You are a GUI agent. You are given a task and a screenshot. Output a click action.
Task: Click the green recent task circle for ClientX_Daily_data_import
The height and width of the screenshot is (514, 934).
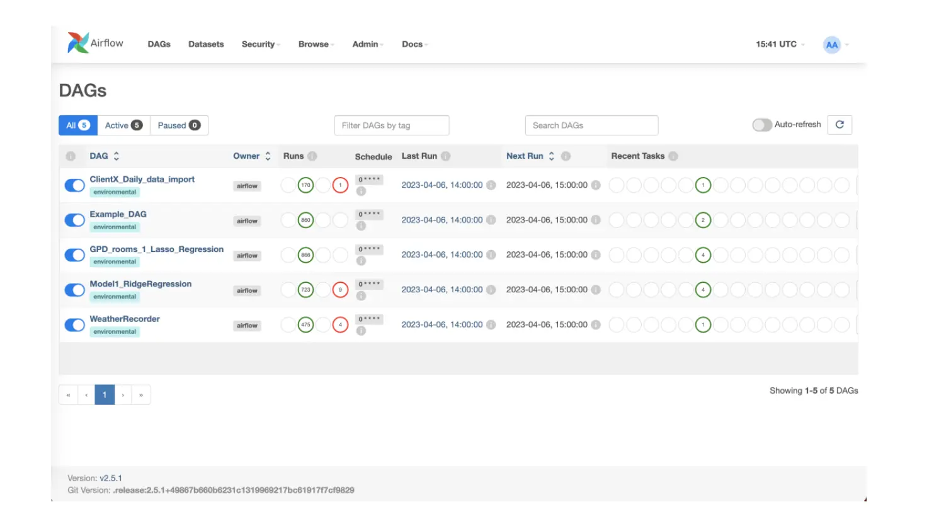click(x=703, y=185)
